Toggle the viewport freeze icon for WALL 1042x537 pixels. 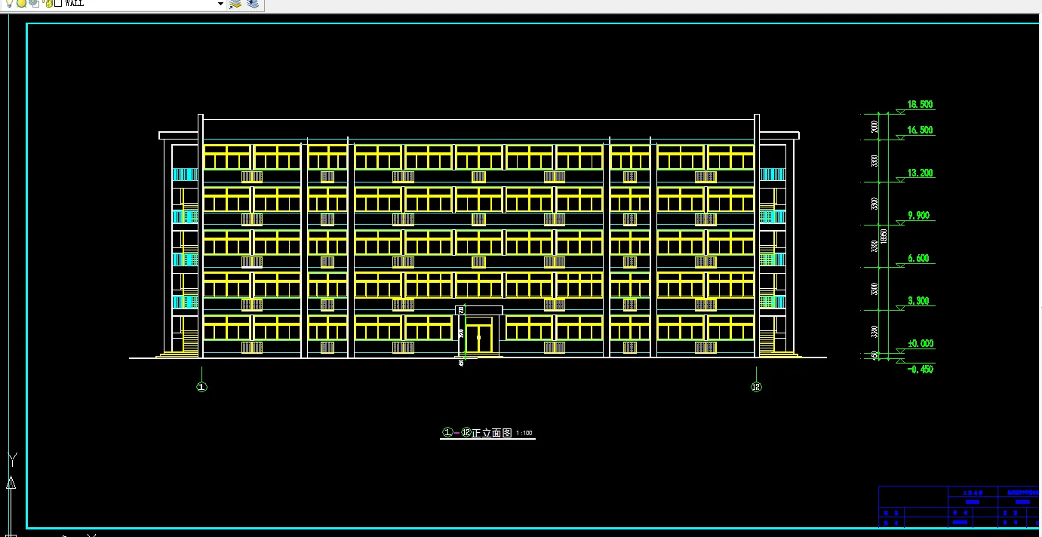tap(34, 3)
